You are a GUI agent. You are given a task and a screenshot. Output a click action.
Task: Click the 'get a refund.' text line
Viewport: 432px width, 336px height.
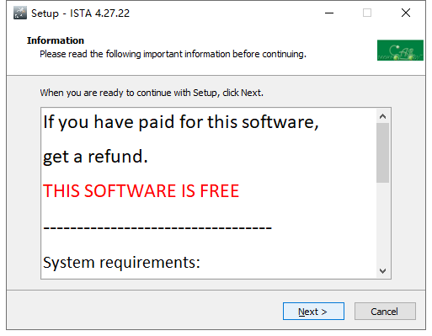pos(95,157)
